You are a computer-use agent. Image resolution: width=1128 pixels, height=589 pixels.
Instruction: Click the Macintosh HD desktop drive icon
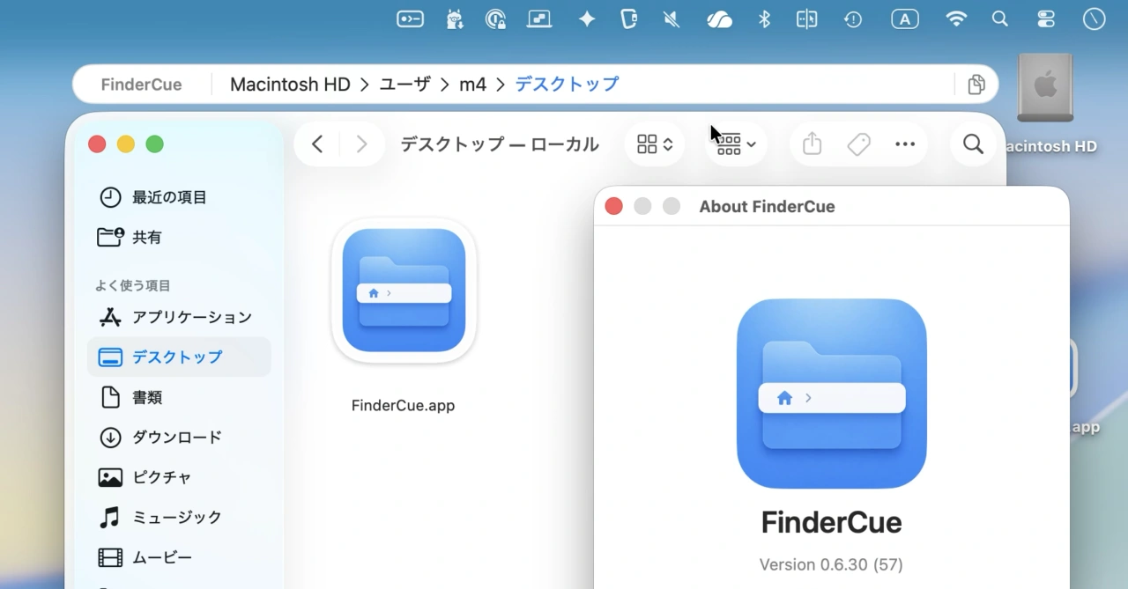[x=1046, y=88]
